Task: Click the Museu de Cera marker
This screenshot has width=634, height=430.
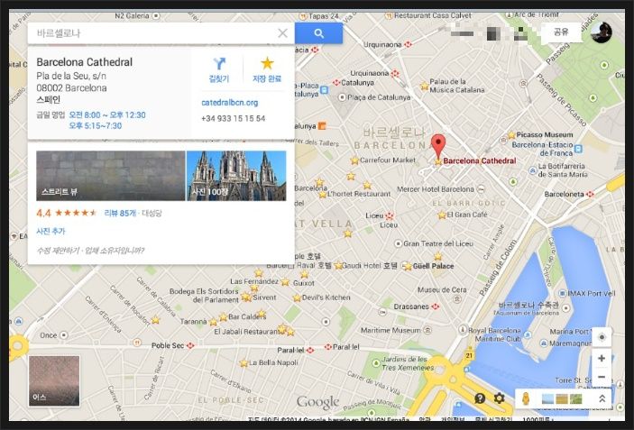Action: pos(457,299)
